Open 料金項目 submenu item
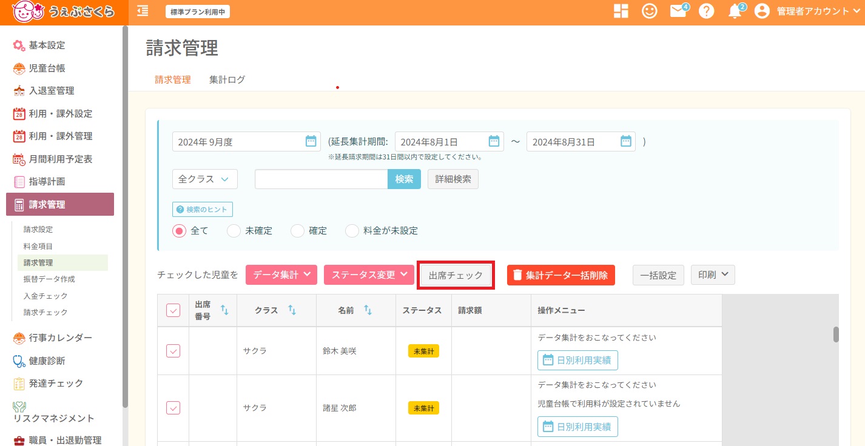This screenshot has width=865, height=446. (38, 246)
